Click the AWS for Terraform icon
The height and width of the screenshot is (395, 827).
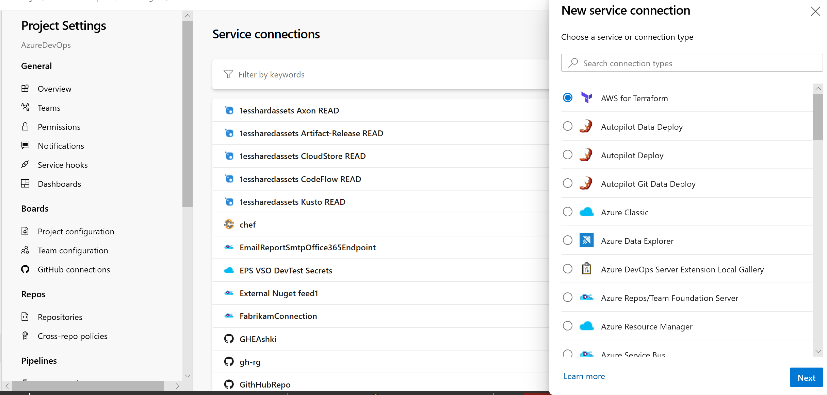586,98
